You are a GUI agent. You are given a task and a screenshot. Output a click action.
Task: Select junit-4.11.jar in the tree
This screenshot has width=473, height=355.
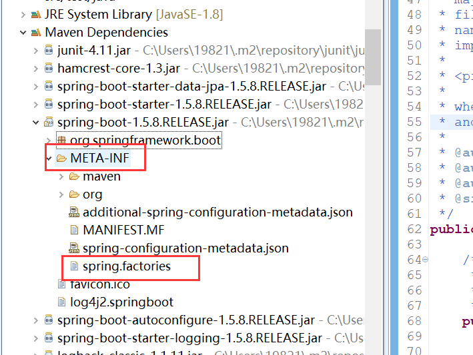pyautogui.click(x=94, y=50)
